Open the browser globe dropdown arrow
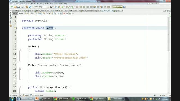 click(x=53, y=7)
